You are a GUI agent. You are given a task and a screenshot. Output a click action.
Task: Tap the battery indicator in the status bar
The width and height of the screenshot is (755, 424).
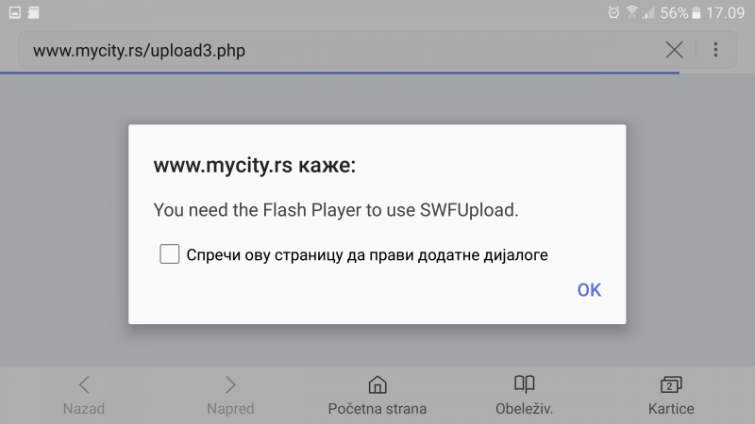tap(696, 12)
